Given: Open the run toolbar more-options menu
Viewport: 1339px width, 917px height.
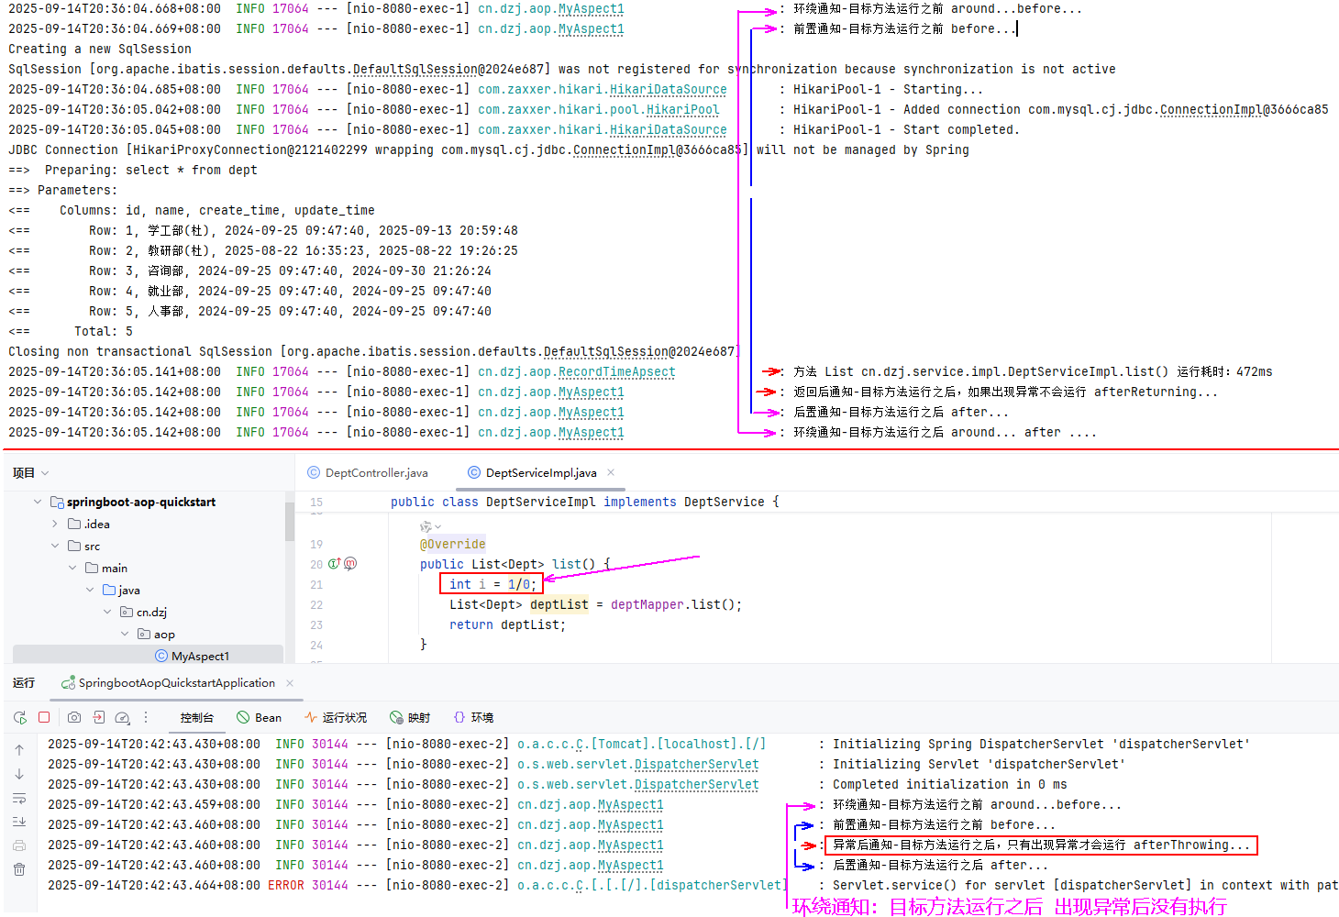Looking at the screenshot, I should pos(146,717).
